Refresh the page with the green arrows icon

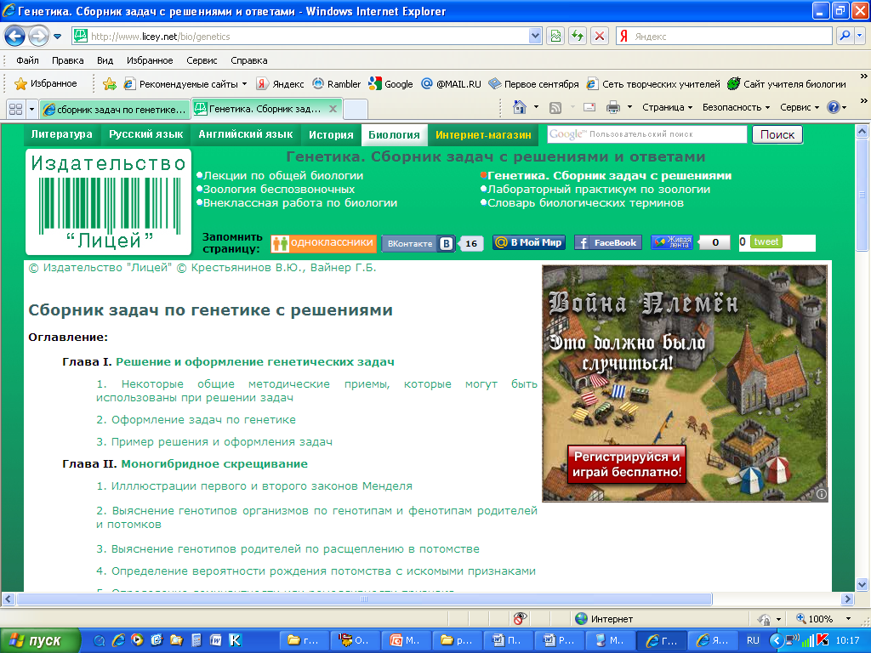(x=578, y=37)
